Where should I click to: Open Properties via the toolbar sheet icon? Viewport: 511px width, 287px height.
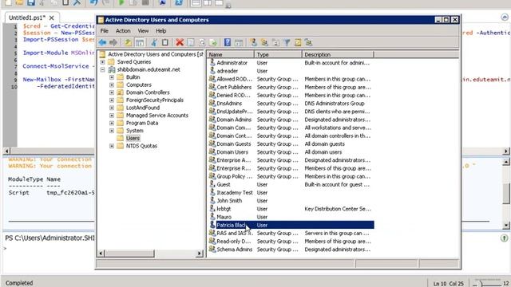pos(191,42)
